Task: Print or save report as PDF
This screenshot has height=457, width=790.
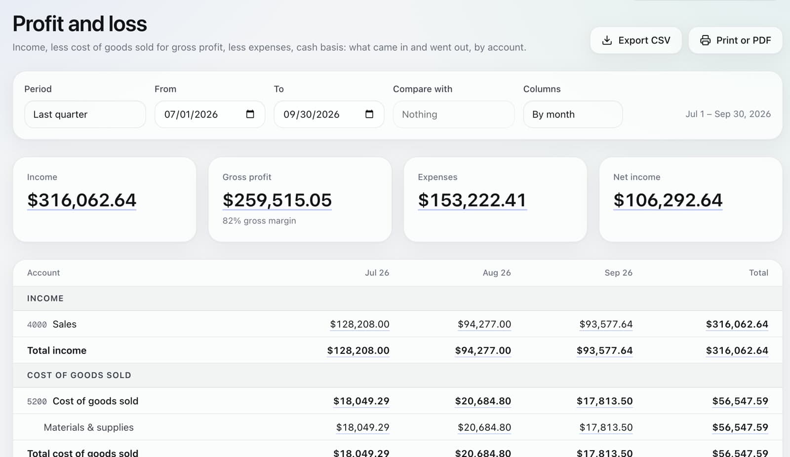Action: coord(735,40)
